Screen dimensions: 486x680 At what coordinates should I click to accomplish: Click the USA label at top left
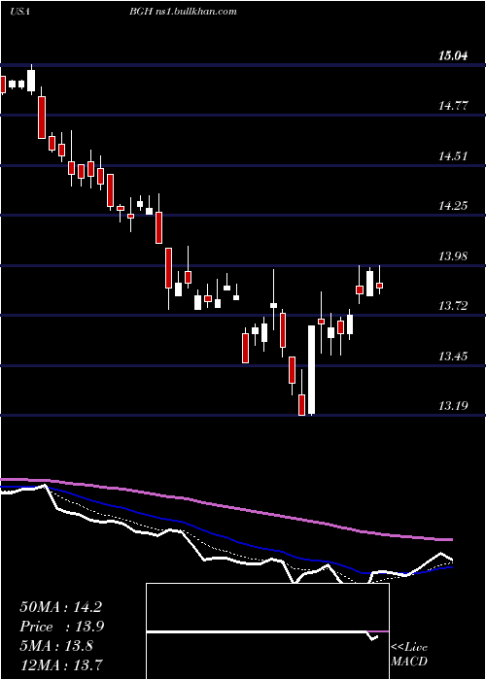pos(19,12)
